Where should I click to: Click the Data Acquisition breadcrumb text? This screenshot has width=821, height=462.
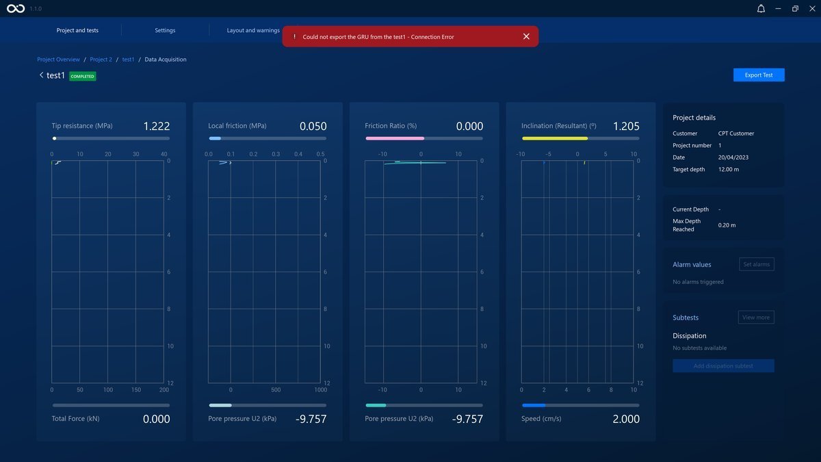point(166,60)
